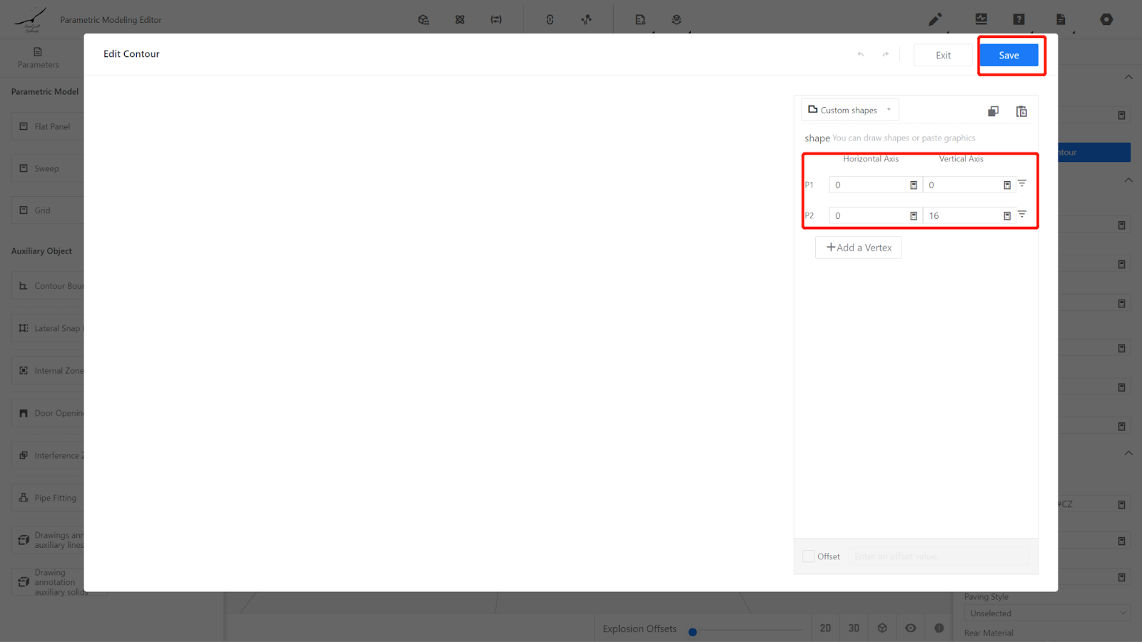Click the bird logo of Parametric Modeling Editor
This screenshot has height=642, width=1142.
[30, 19]
